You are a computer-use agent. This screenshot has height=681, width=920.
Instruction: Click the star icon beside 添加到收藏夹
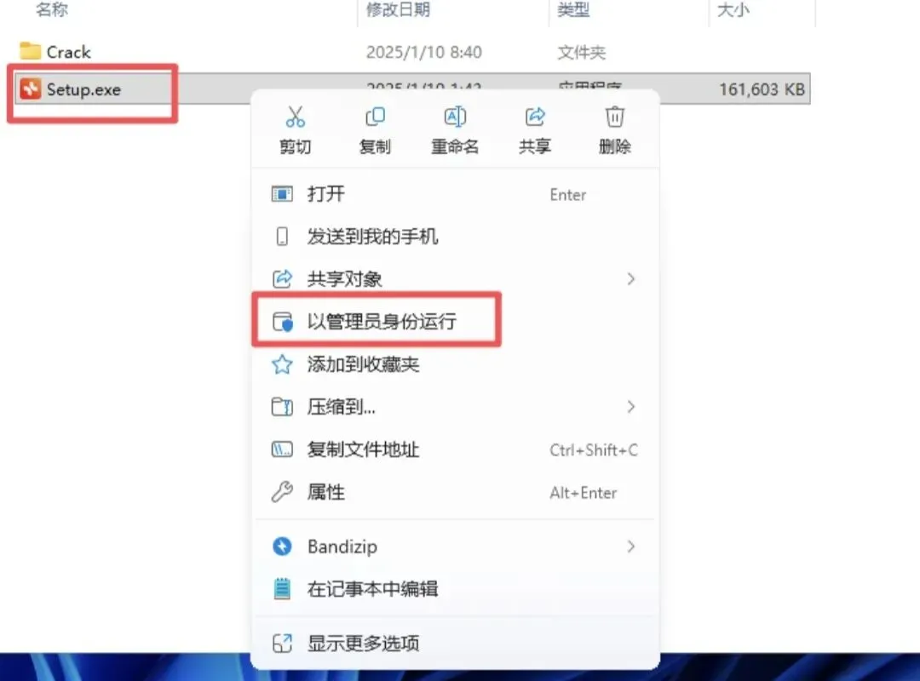[282, 364]
